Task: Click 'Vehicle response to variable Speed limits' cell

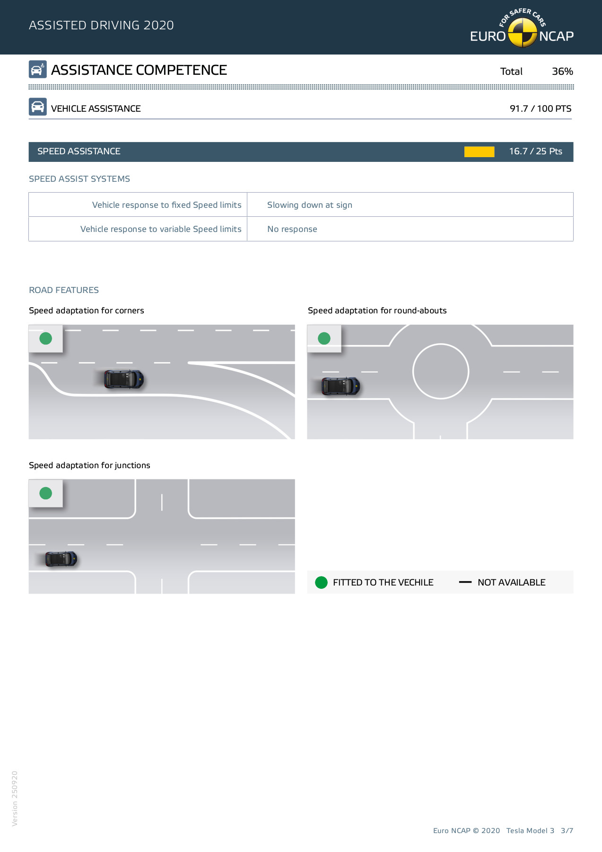Action: pyautogui.click(x=138, y=229)
